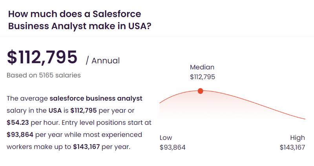This screenshot has width=314, height=166.
Task: Click the Low $93,864 value
Action: 173,147
